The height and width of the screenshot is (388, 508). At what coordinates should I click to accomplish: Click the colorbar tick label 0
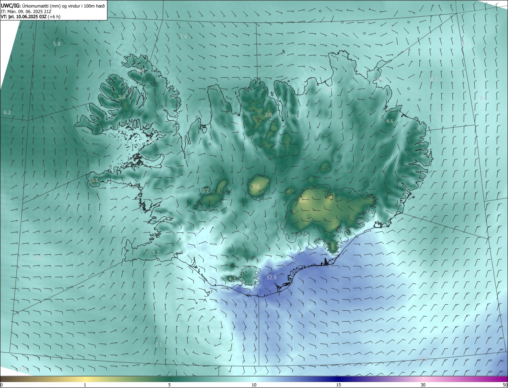(2, 385)
